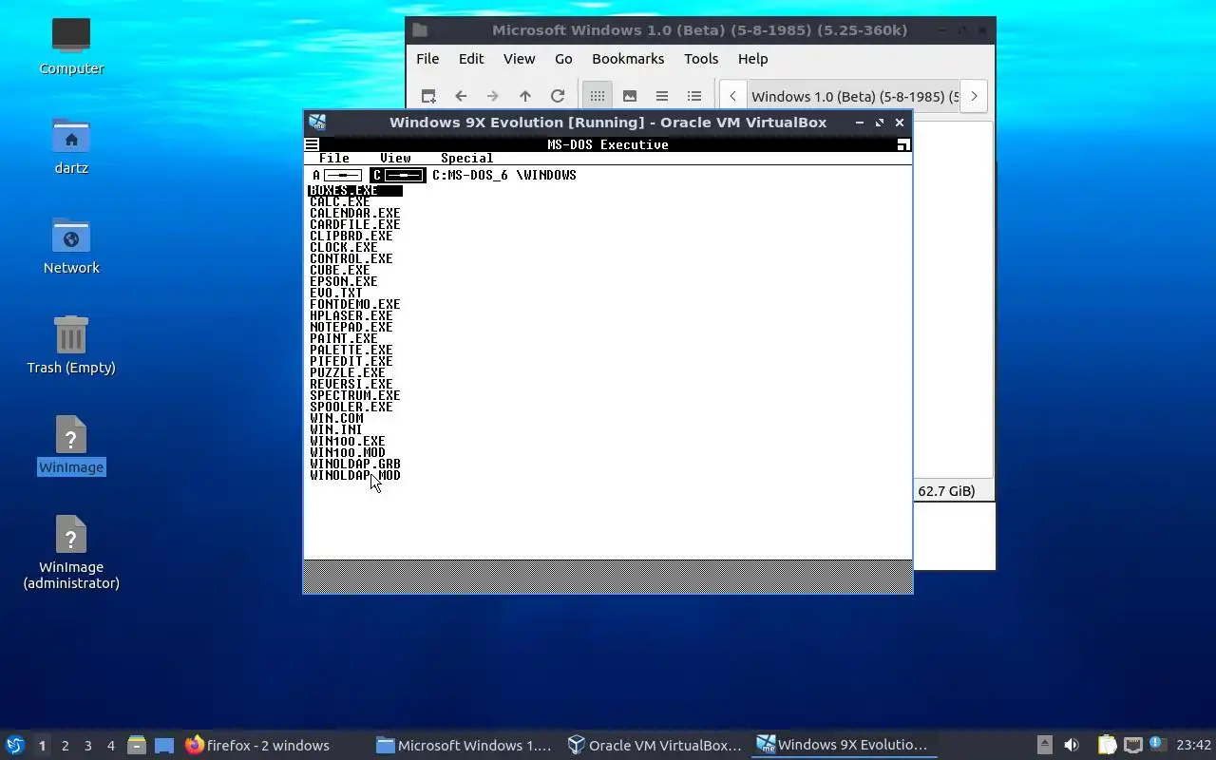Select CLOCK.EXE in file list

point(343,247)
